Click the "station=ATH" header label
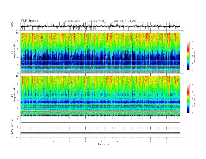Viewport: 206px width, 159px height. (x=96, y=21)
